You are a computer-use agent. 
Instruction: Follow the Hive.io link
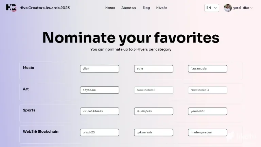(x=162, y=8)
